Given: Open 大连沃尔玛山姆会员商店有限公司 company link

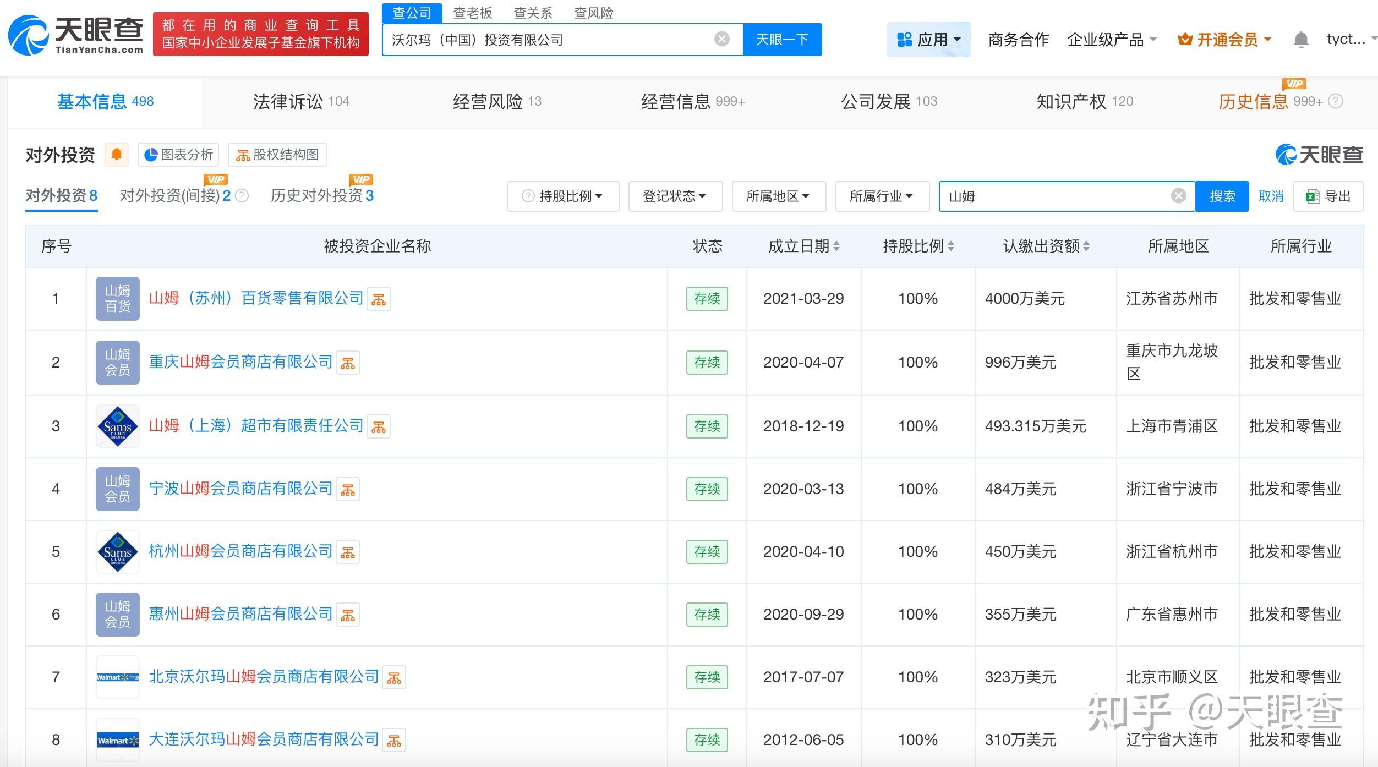Looking at the screenshot, I should (264, 739).
